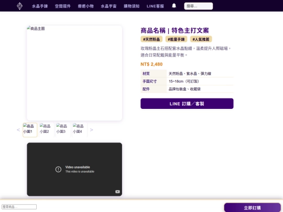Open LINE客服 menu item
The height and width of the screenshot is (212, 283).
pyautogui.click(x=155, y=6)
